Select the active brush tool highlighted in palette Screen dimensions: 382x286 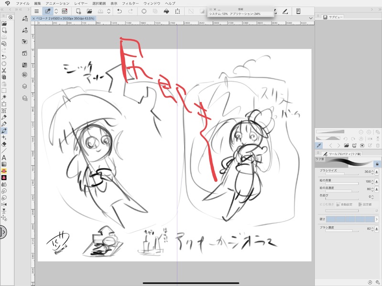point(4,131)
